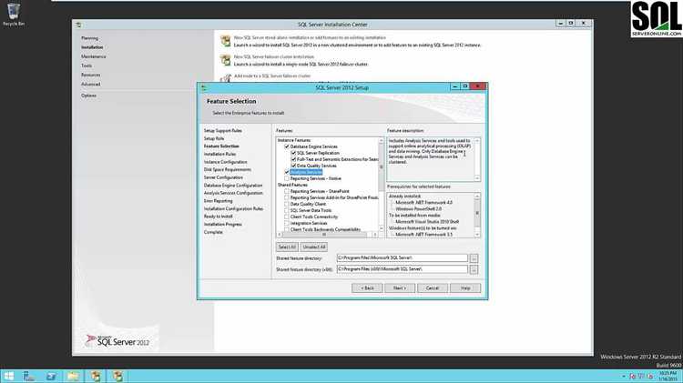Show hidden system tray icons
The height and width of the screenshot is (383, 683).
point(623,377)
